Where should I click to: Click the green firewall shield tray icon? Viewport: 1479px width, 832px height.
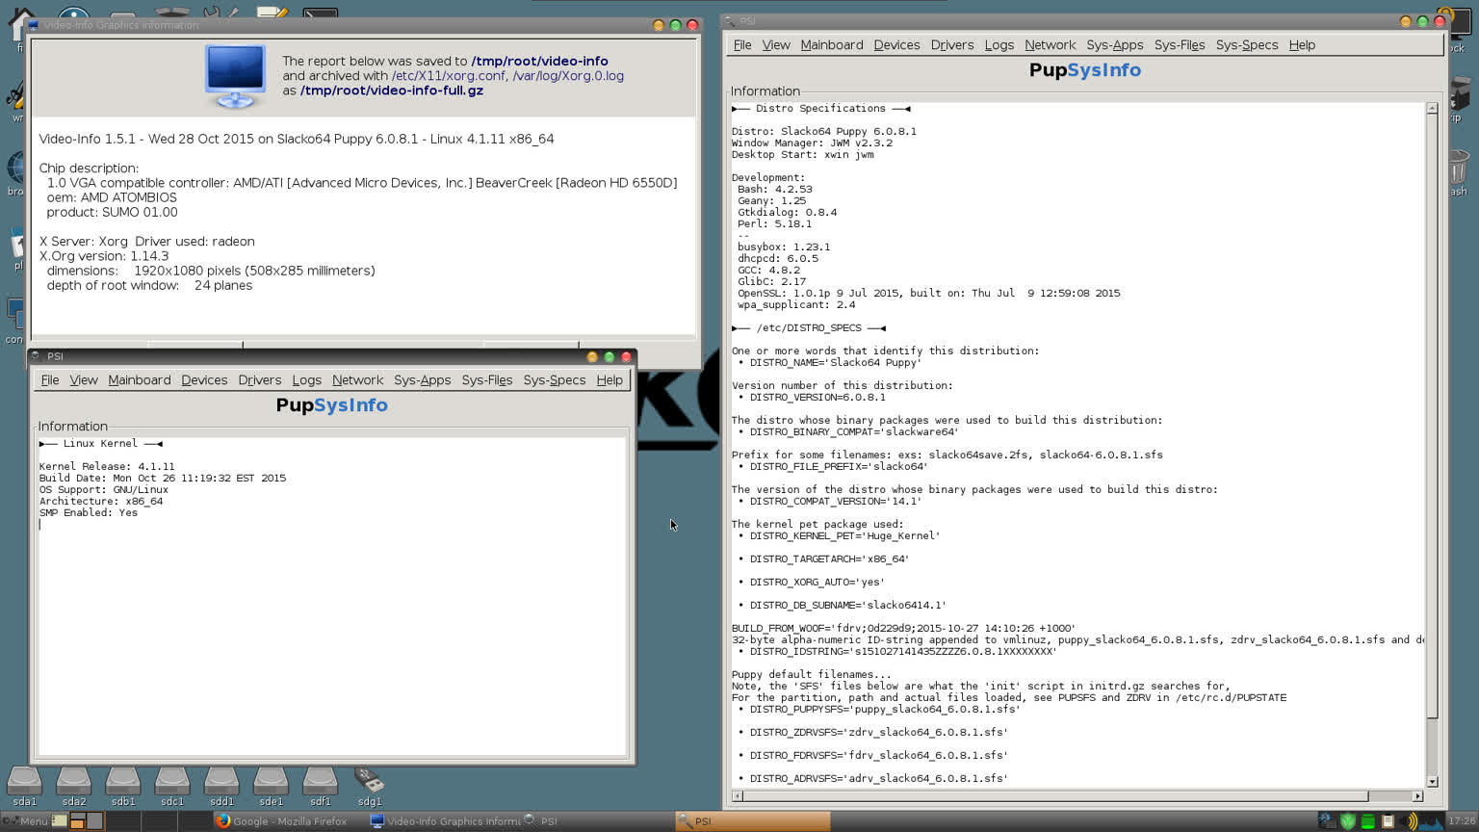[x=1347, y=821]
